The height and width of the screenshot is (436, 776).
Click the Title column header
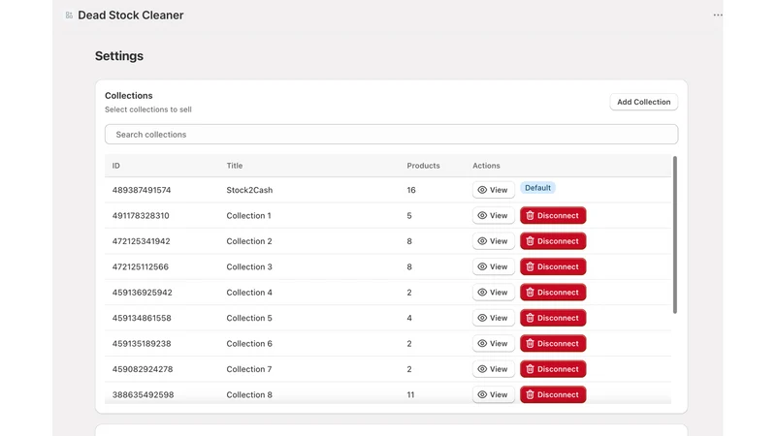coord(235,166)
